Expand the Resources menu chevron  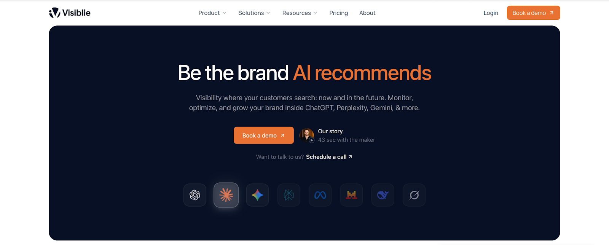click(315, 13)
